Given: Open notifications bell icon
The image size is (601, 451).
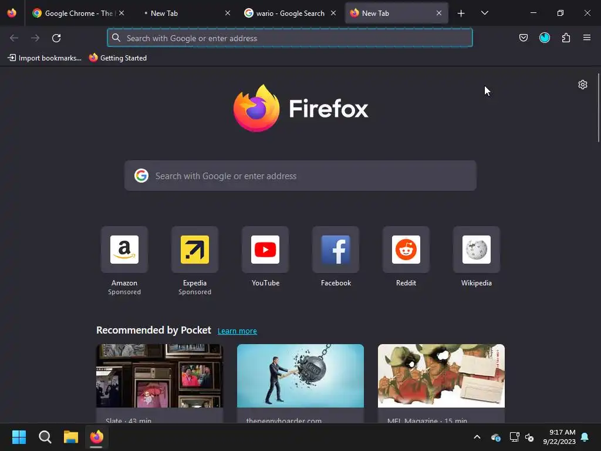Looking at the screenshot, I should point(585,437).
